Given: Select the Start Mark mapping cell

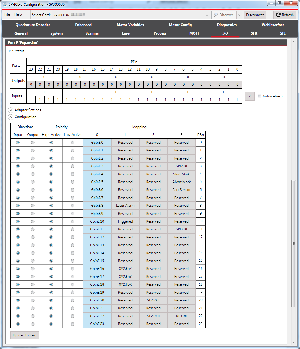Looking at the screenshot, I should [182, 174].
